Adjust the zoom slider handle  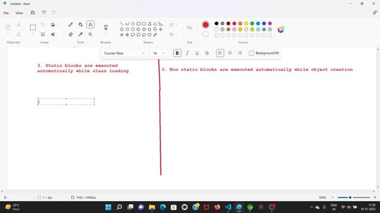(350, 198)
